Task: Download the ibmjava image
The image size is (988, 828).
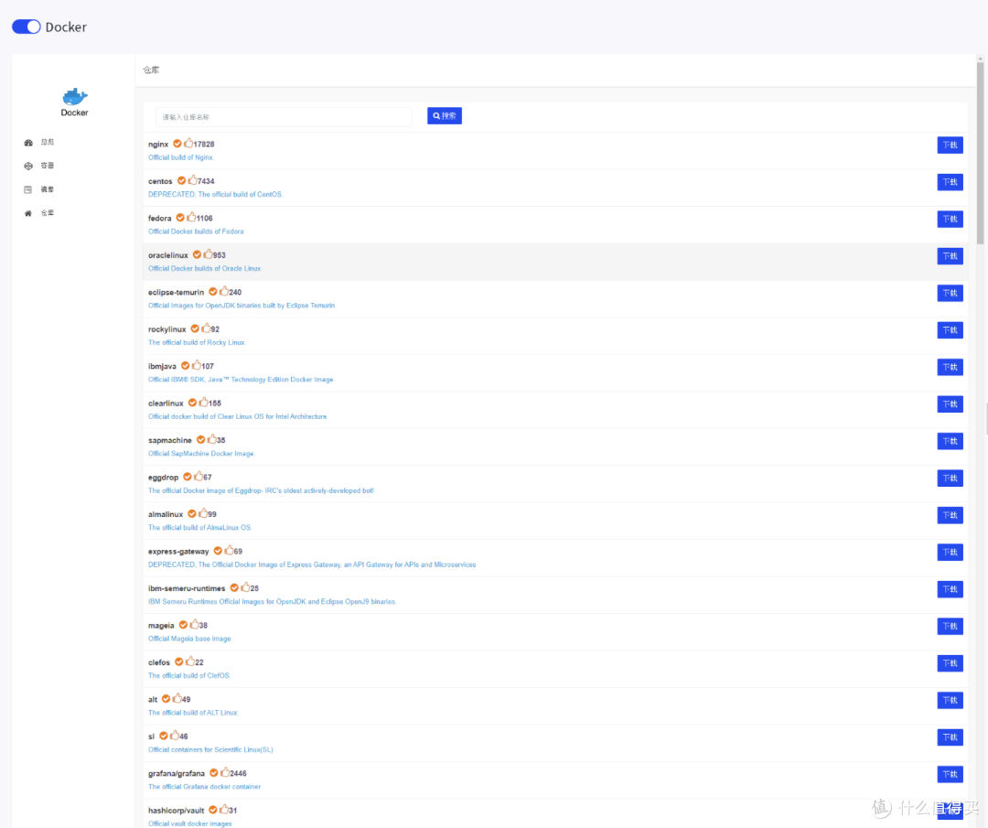Action: click(x=950, y=368)
